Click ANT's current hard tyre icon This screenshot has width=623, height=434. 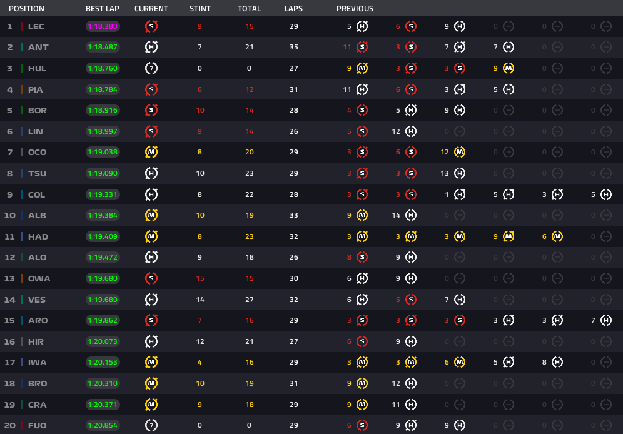151,48
